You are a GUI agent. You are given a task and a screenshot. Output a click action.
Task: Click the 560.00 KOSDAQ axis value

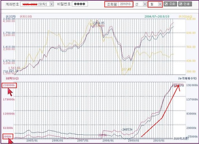[191, 47]
